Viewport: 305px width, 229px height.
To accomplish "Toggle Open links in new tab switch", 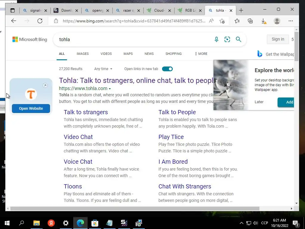I will coord(167,69).
